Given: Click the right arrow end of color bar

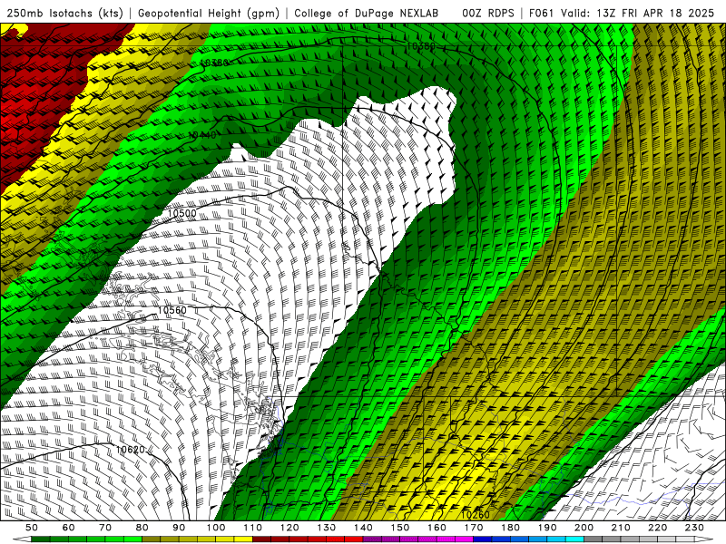Looking at the screenshot, I should pos(704,539).
